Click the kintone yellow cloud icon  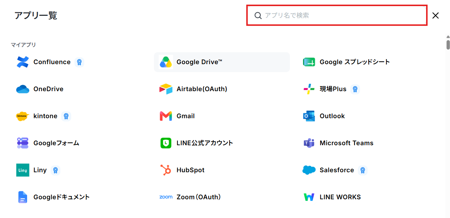click(23, 116)
